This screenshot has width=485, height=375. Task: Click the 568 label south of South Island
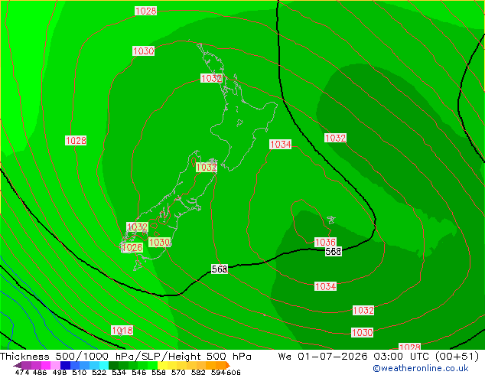pyautogui.click(x=220, y=269)
